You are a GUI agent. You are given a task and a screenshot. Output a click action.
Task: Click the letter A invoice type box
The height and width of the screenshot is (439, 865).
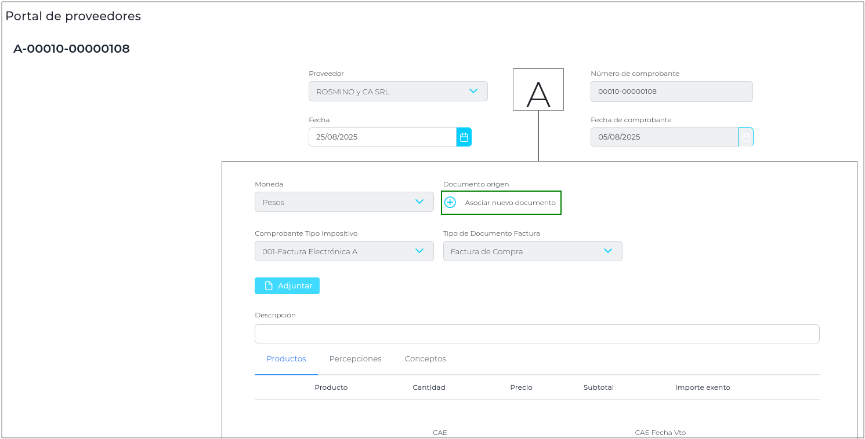[x=538, y=90]
